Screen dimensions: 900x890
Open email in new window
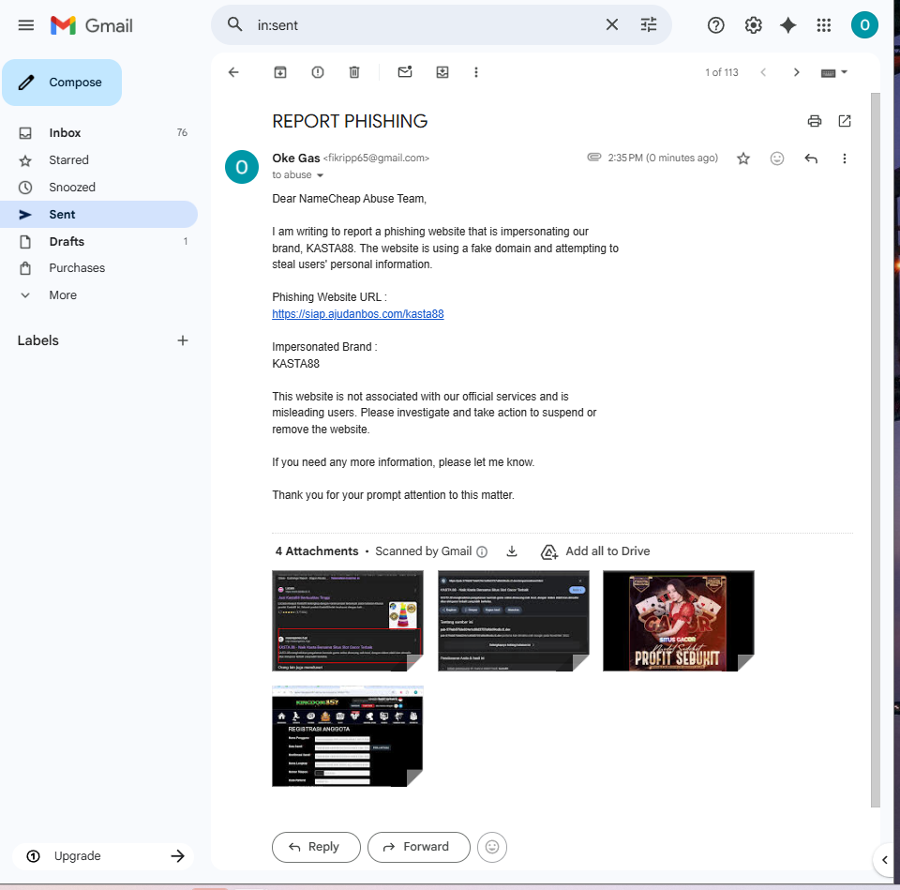(x=845, y=121)
